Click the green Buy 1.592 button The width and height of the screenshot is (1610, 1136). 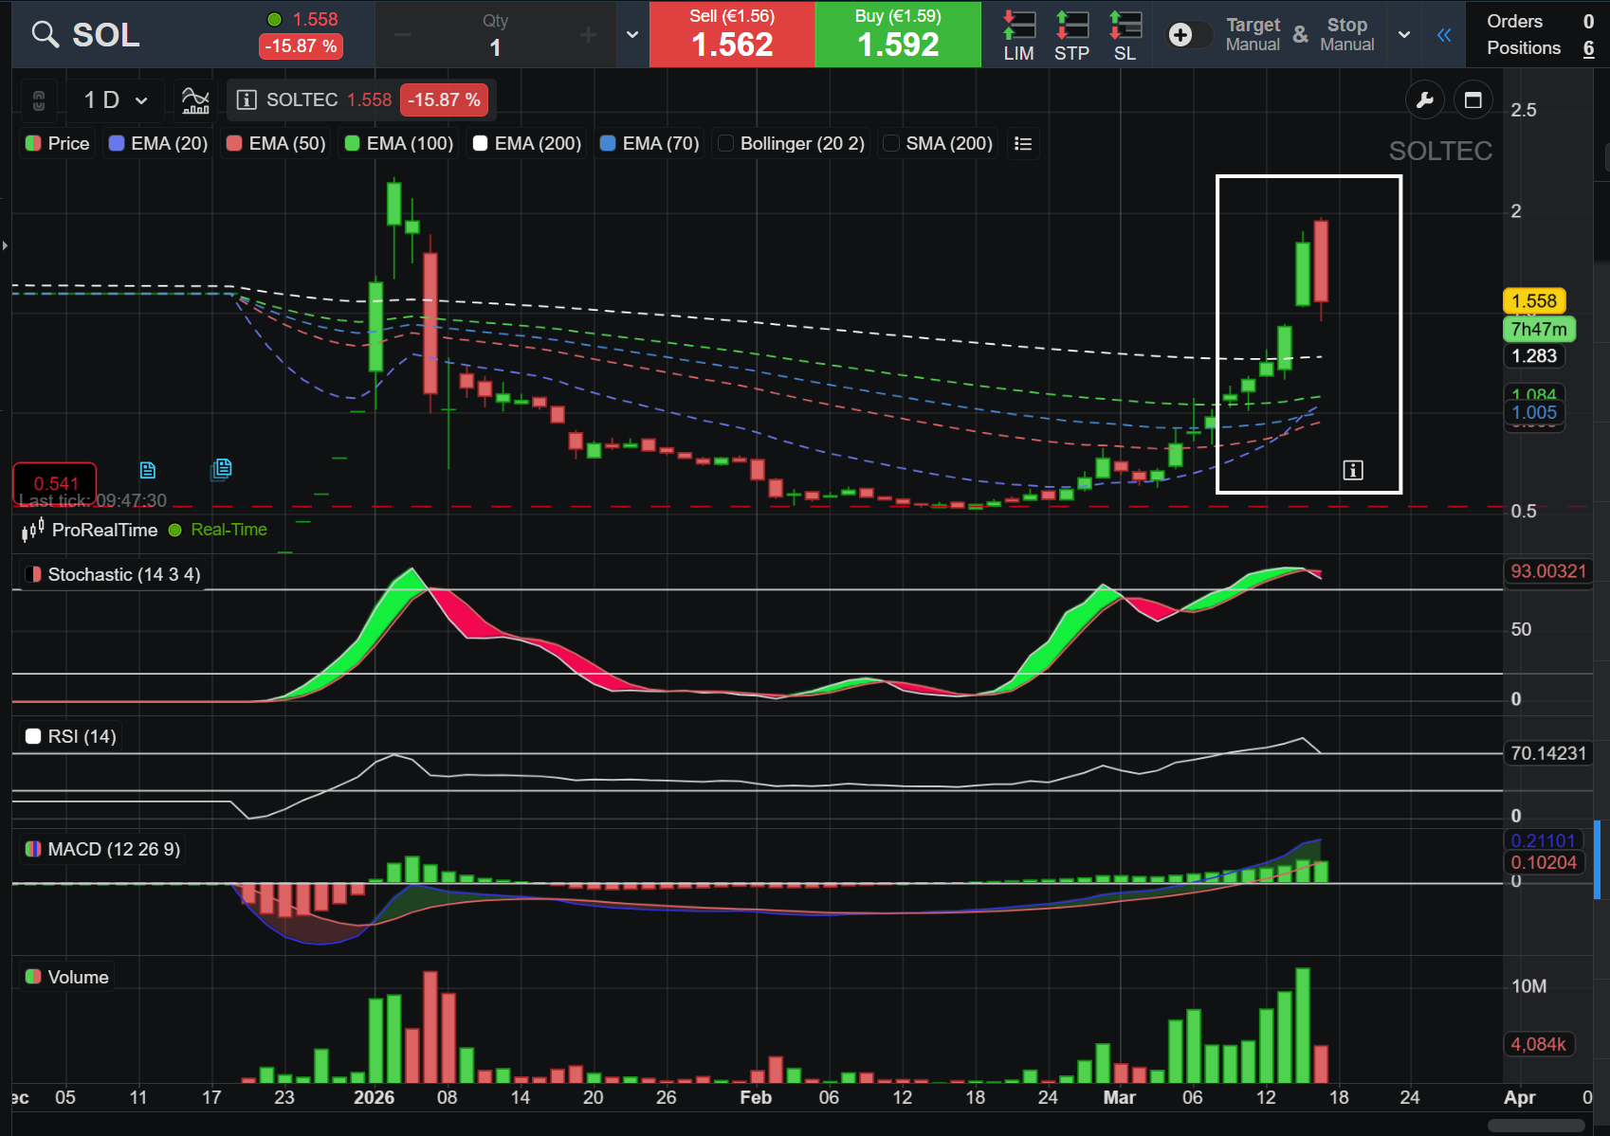[898, 34]
